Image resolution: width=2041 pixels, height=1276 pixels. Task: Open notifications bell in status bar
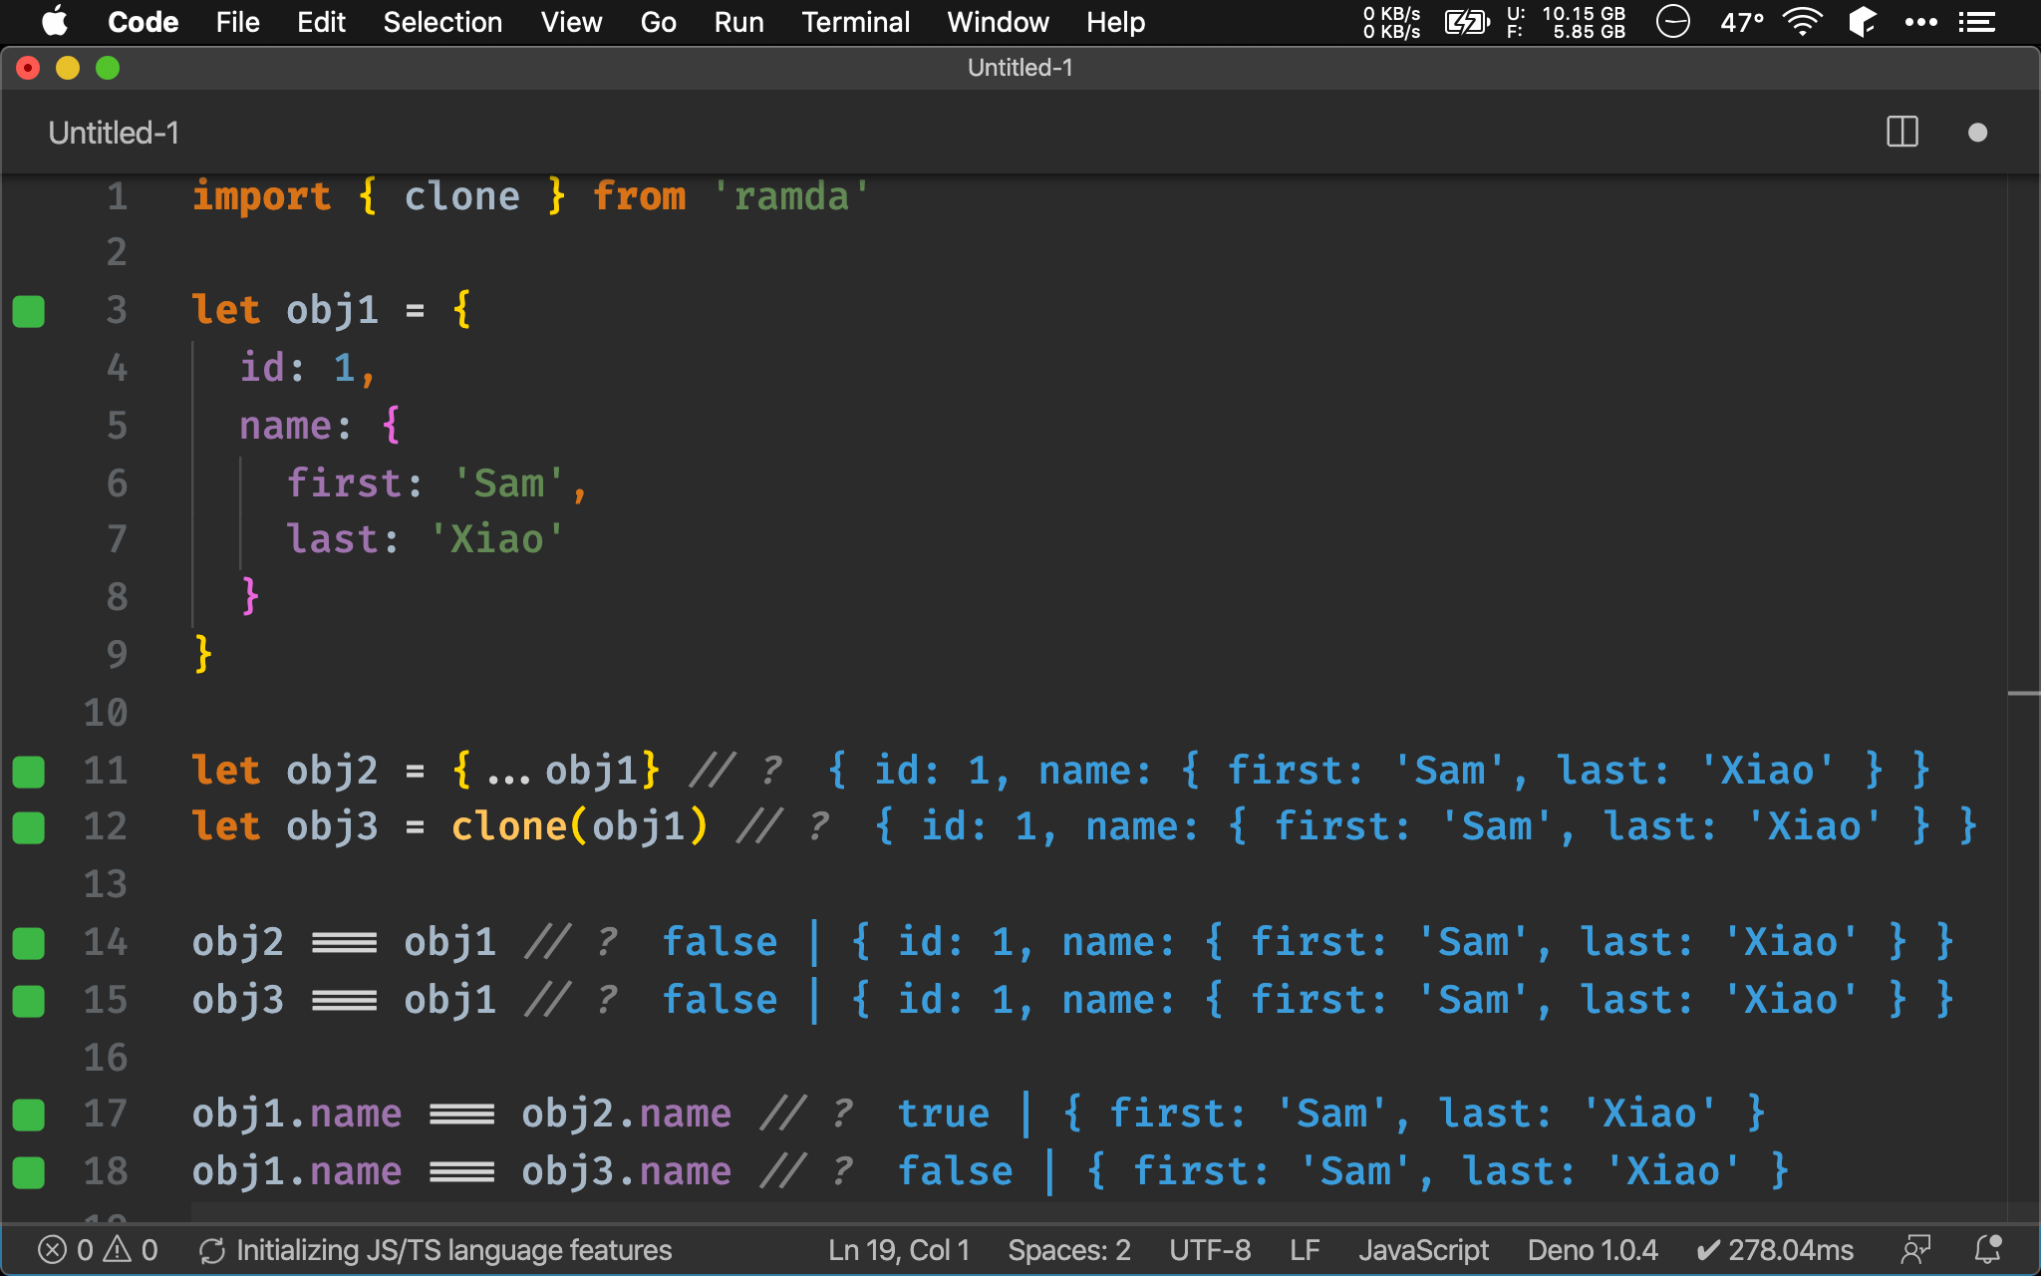click(1988, 1250)
